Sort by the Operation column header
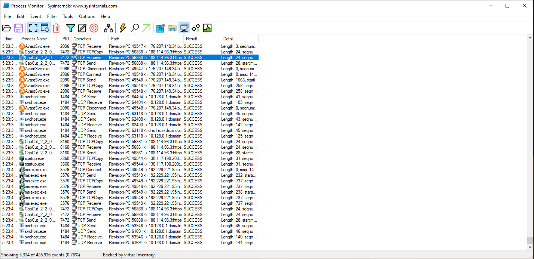 click(x=90, y=39)
